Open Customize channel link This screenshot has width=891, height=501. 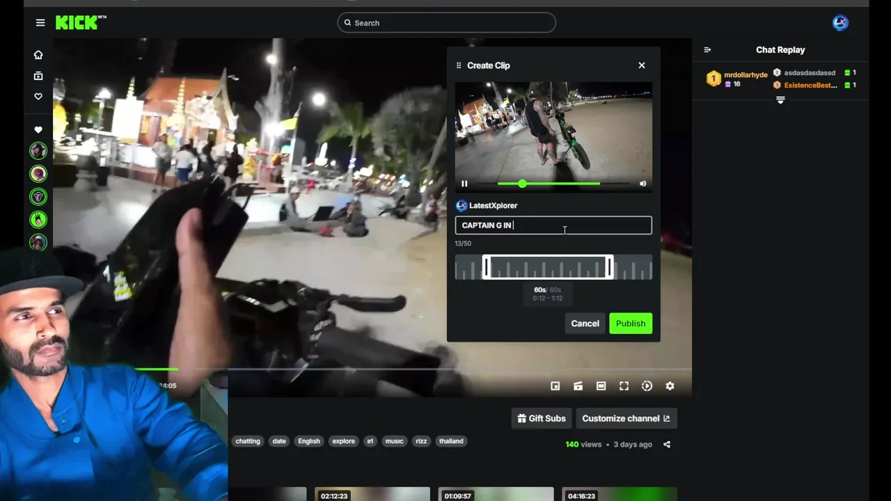pyautogui.click(x=626, y=418)
